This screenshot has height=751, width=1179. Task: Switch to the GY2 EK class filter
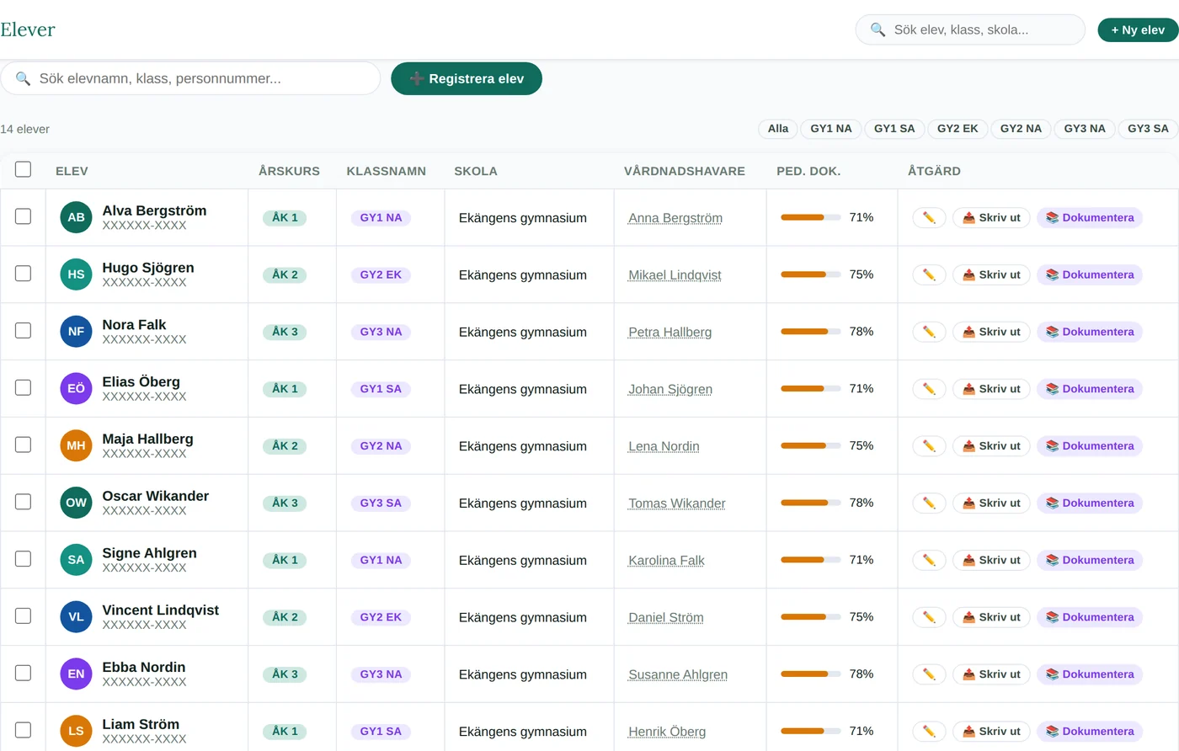(958, 129)
